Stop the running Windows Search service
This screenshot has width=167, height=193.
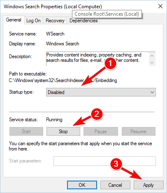coord(63,132)
